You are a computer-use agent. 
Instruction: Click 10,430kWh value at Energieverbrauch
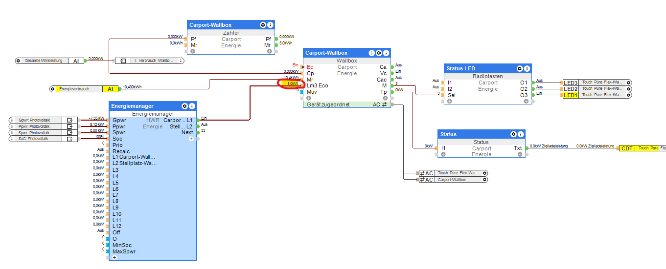132,86
